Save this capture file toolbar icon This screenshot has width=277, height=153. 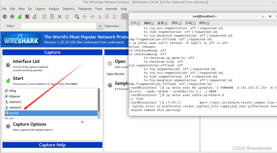(52, 17)
